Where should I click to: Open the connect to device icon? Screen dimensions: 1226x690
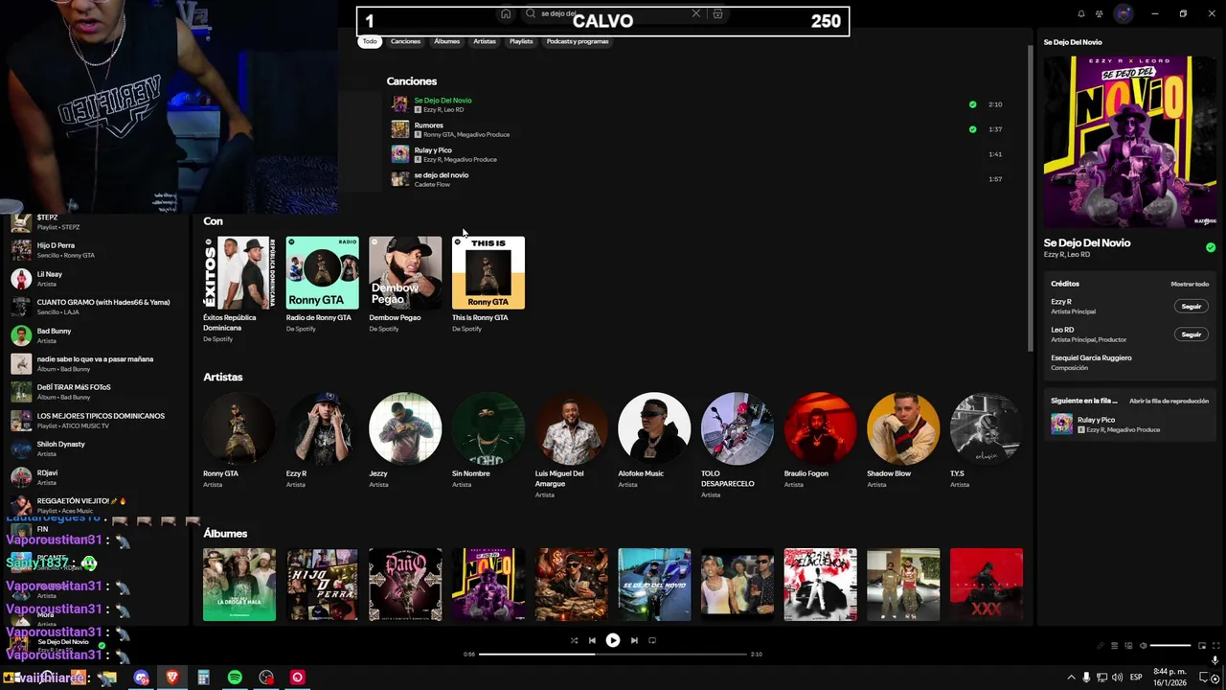click(x=1128, y=646)
